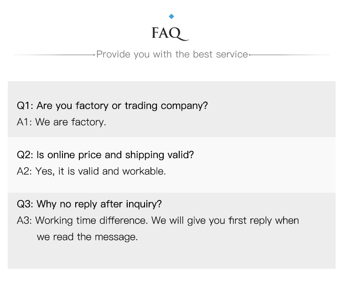Click the "A3:" label

[x=25, y=220]
